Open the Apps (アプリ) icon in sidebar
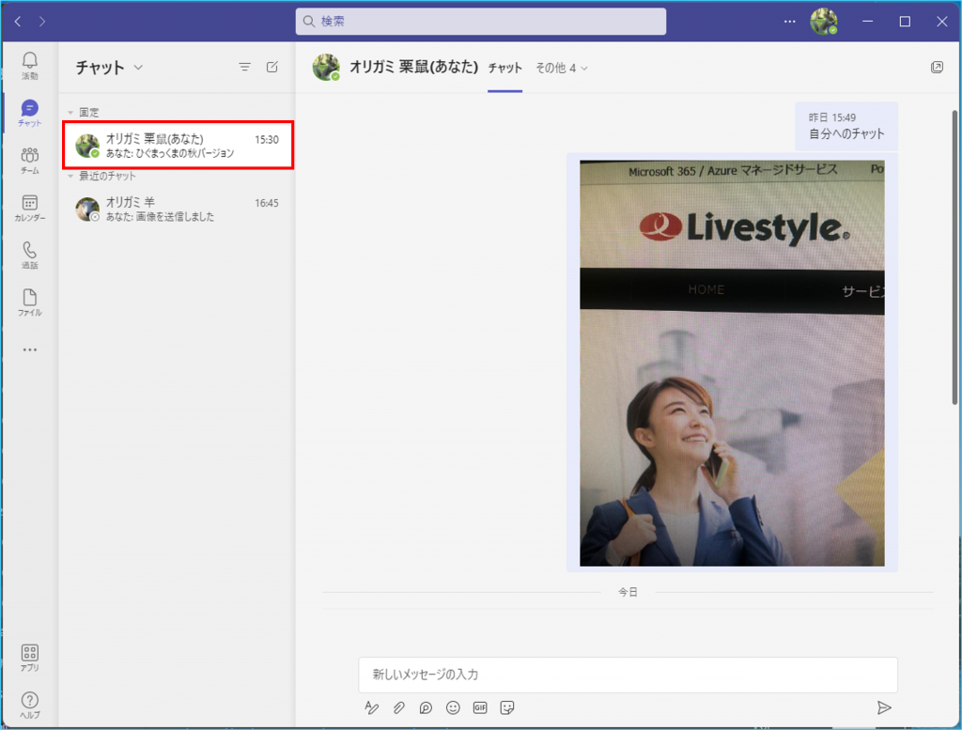This screenshot has height=730, width=962. pyautogui.click(x=29, y=657)
